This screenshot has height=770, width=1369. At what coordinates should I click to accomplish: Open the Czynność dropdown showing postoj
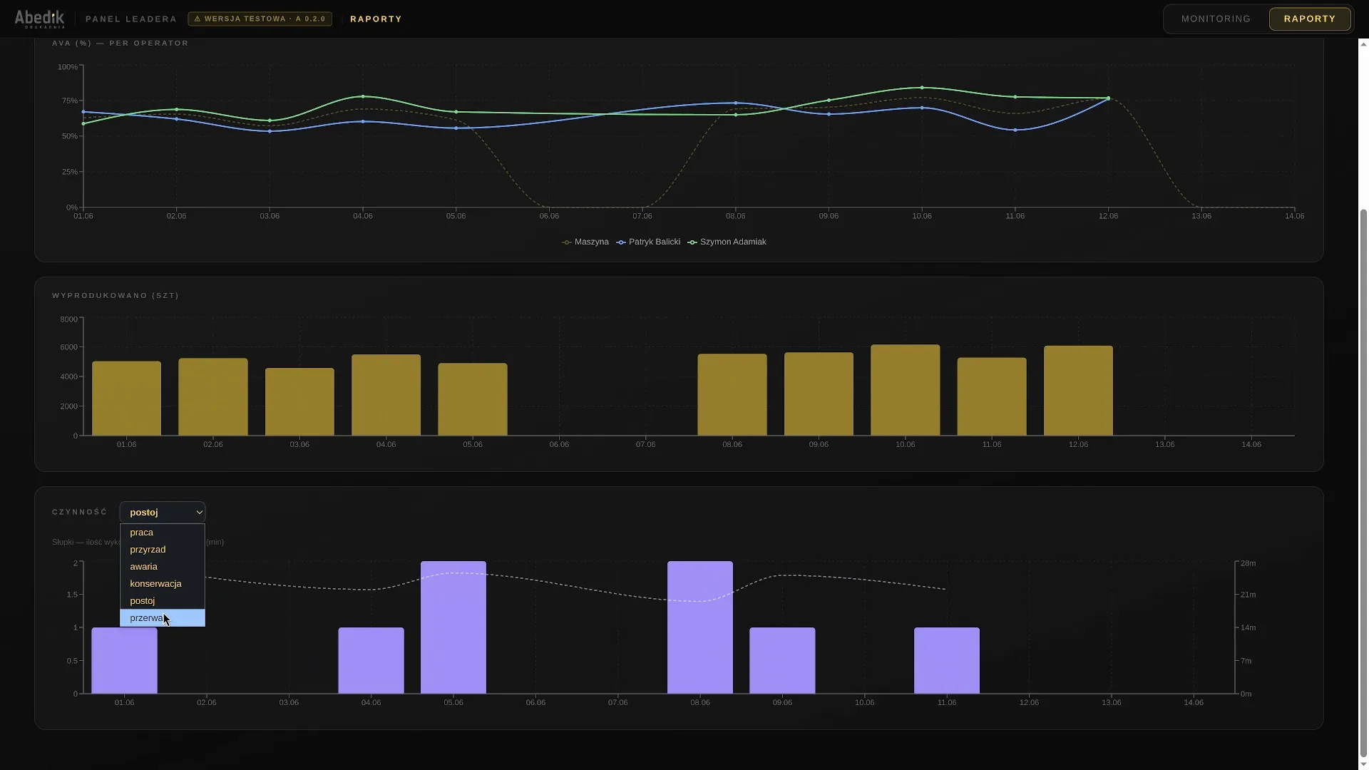coord(163,512)
